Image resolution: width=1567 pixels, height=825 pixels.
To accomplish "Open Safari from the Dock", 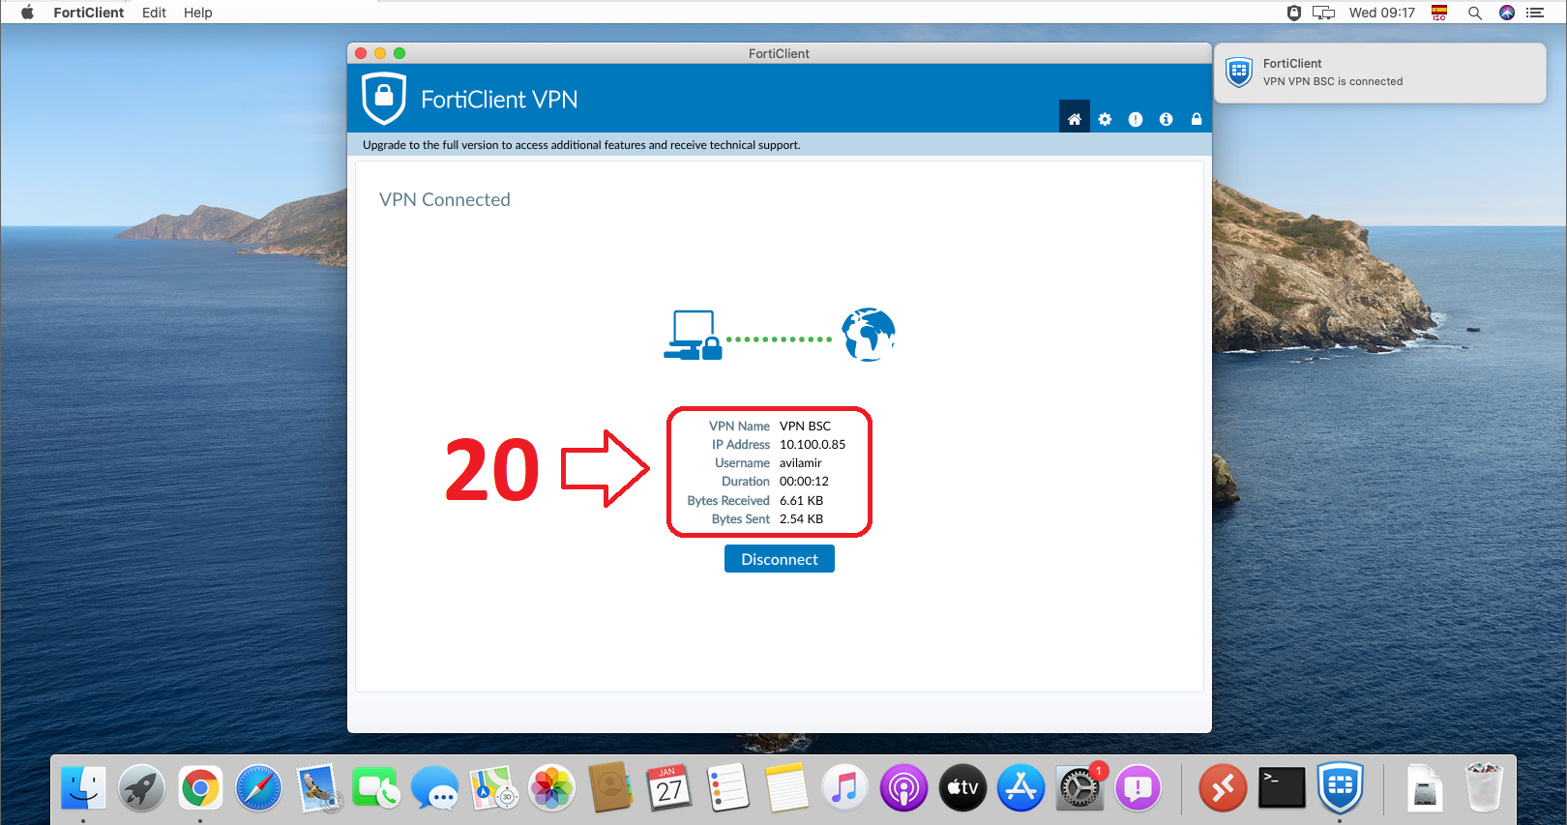I will 258,789.
